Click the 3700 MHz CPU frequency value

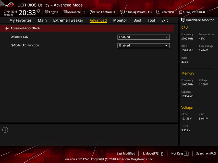[x=187, y=39]
